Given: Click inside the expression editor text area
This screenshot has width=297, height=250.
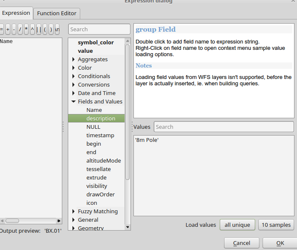Looking at the screenshot, I should pos(31,128).
